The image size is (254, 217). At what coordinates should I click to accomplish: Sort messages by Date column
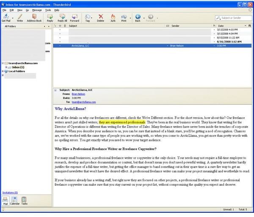232,26
